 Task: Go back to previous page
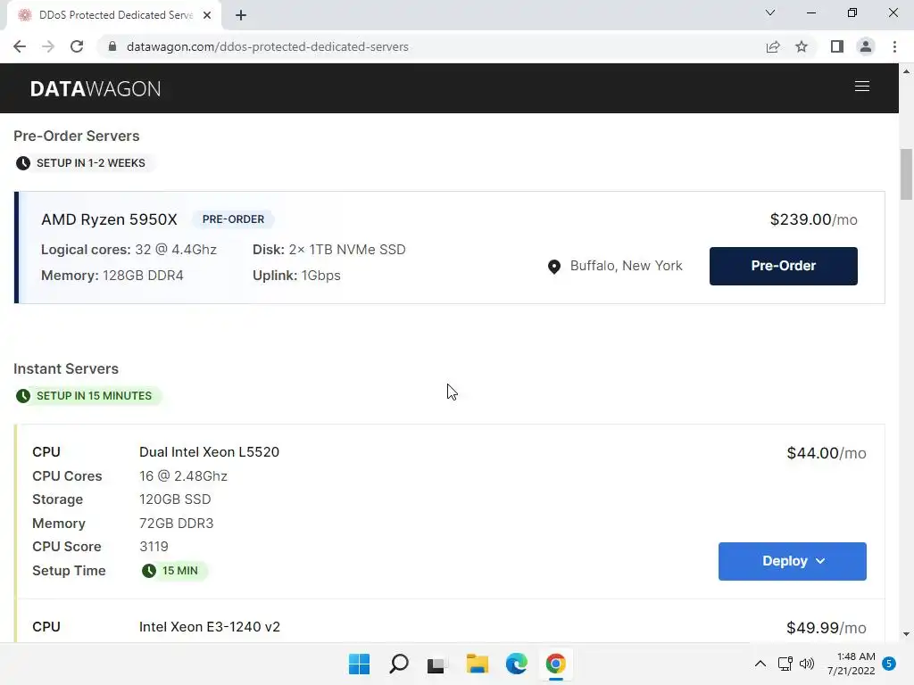pos(20,46)
